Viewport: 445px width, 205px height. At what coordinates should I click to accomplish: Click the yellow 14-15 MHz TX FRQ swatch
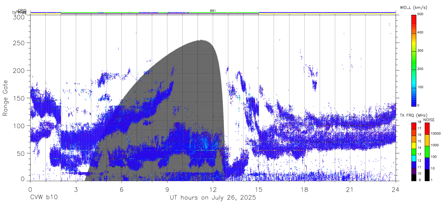[x=414, y=145]
